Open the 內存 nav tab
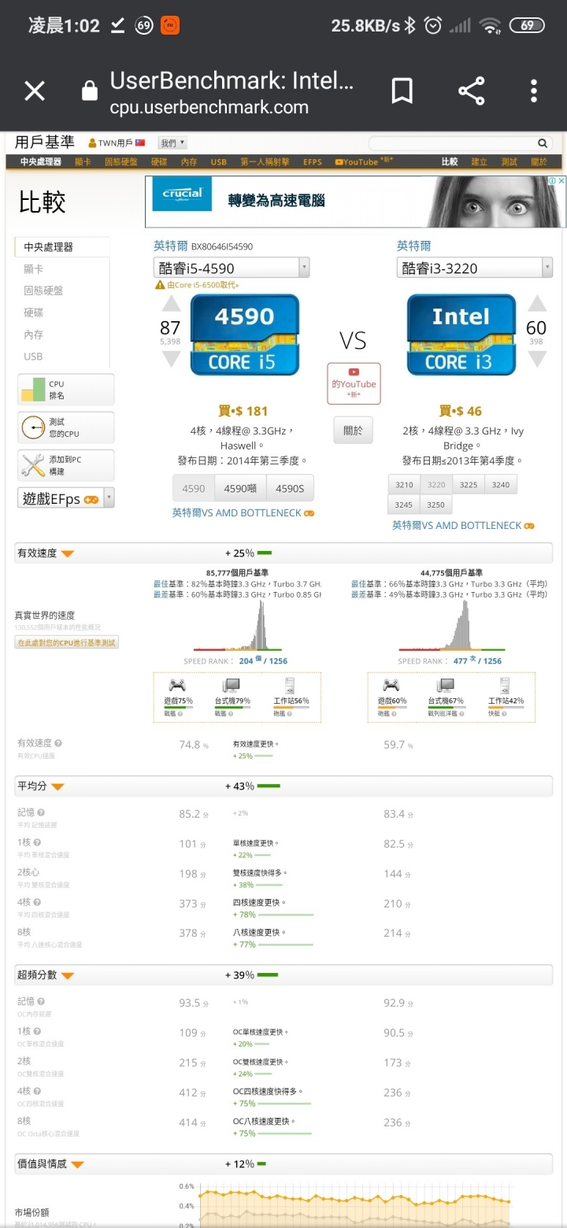 coord(189,161)
